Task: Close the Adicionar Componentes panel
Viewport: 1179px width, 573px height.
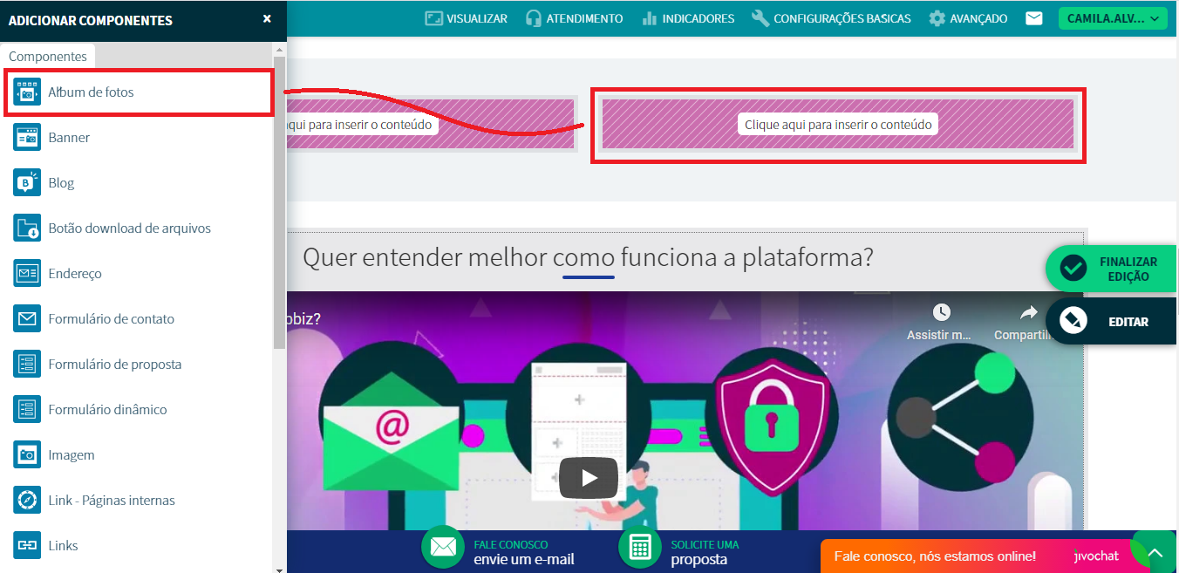Action: (267, 18)
